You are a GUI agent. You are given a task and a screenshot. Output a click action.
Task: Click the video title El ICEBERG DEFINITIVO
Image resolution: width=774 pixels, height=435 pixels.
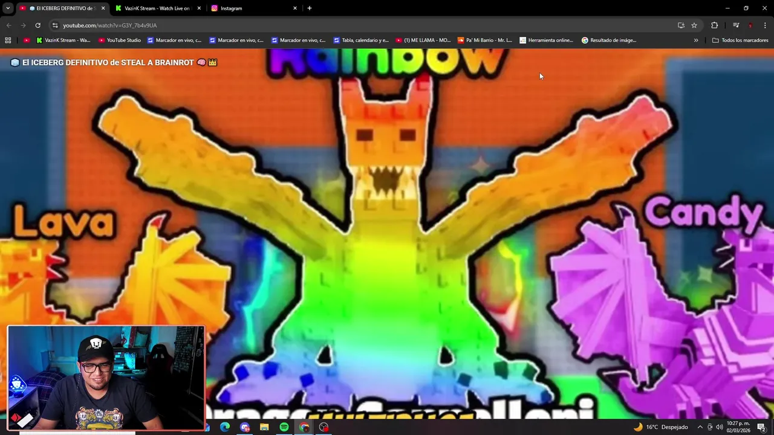tap(114, 62)
